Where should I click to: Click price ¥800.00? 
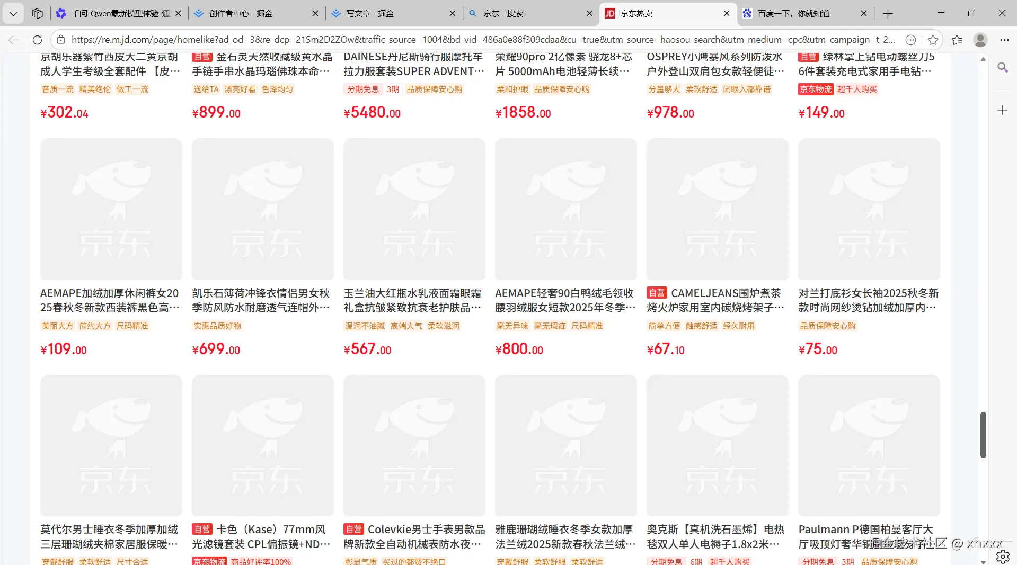pos(519,349)
